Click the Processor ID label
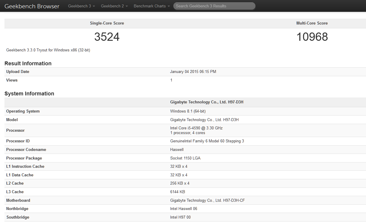 tap(18, 141)
